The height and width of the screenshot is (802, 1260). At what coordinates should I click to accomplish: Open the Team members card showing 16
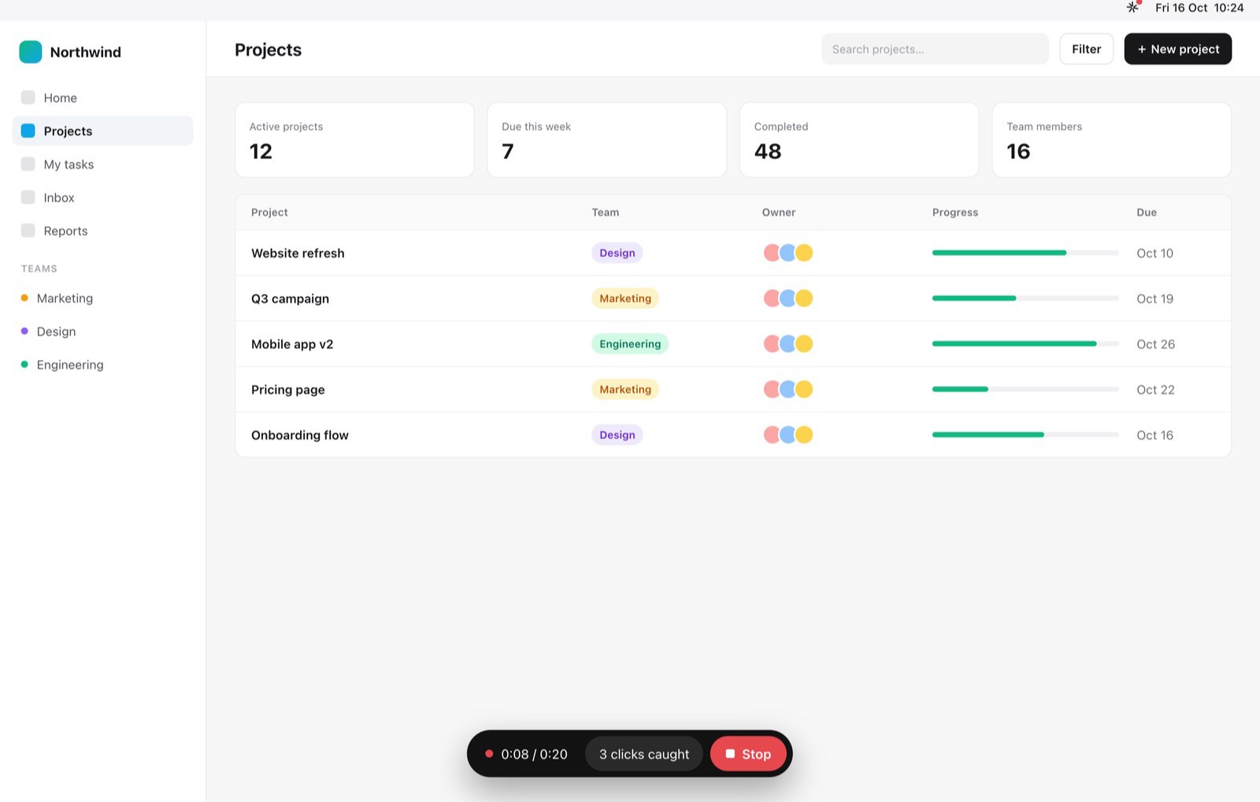click(x=1112, y=139)
